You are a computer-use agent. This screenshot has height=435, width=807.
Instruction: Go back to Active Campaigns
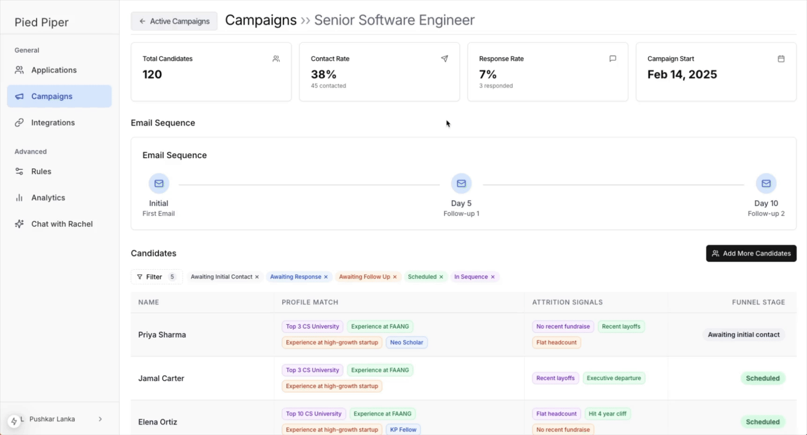[174, 21]
